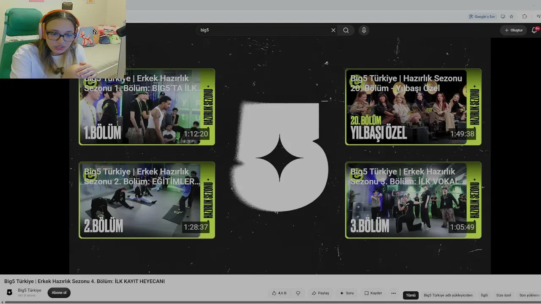541x304 pixels.
Task: Bookmark this page with the star icon
Action: click(511, 16)
